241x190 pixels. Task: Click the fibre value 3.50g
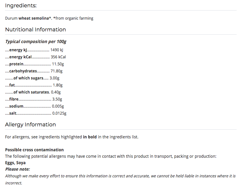click(57, 99)
